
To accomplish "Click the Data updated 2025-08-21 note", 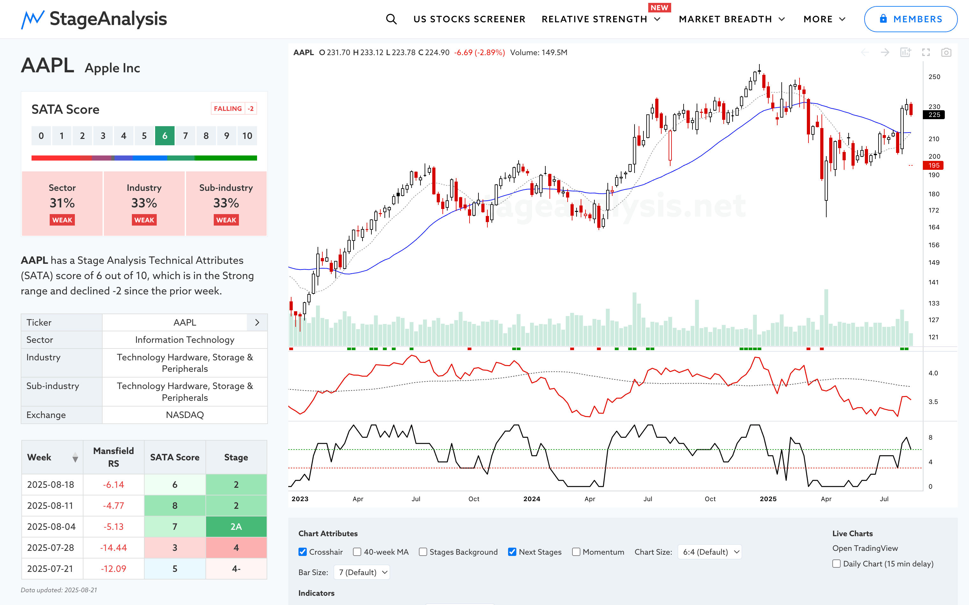I will tap(59, 590).
